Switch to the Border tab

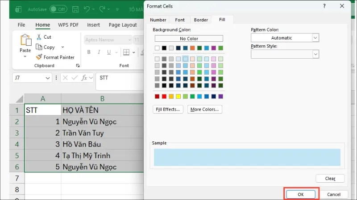tap(201, 20)
